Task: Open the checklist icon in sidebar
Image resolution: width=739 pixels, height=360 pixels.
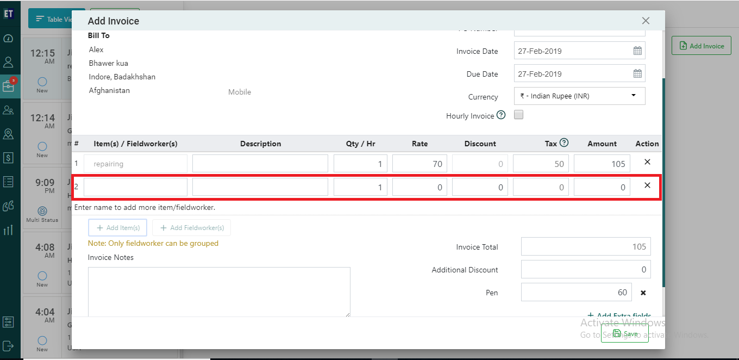Action: (8, 182)
